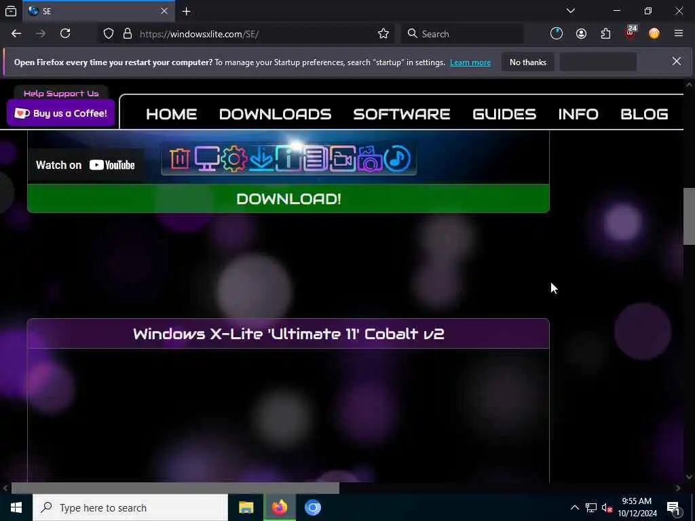Click the trash bin icon in banner
The height and width of the screenshot is (521, 695).
pos(179,158)
